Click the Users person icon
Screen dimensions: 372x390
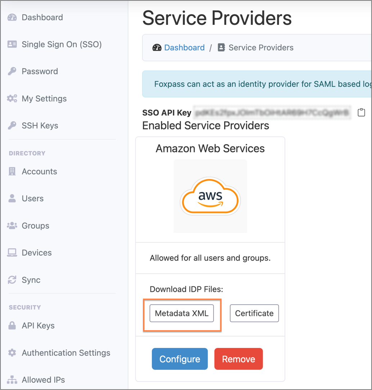tap(12, 199)
